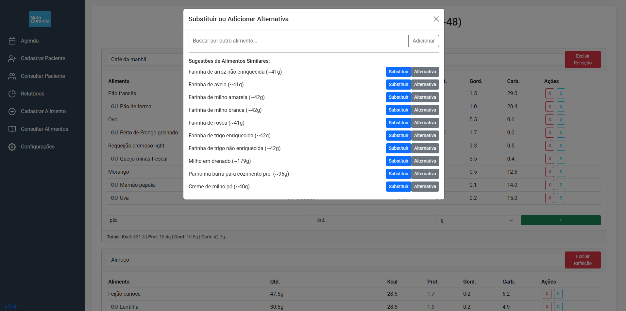Remove Pão francês with red X button

[550, 94]
